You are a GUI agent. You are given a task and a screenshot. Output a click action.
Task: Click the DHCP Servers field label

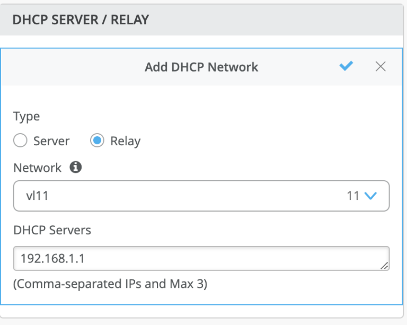52,230
